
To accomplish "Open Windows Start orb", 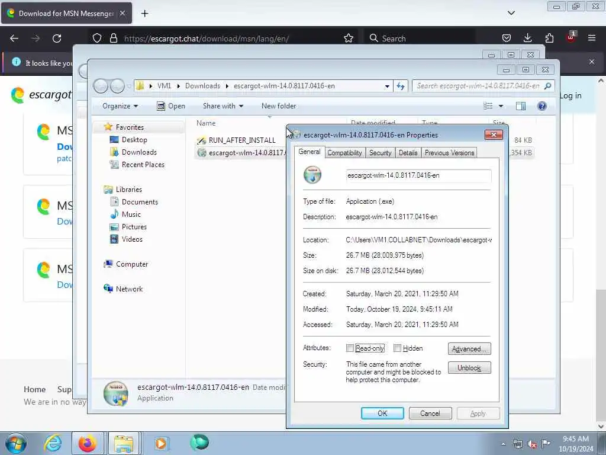I will click(x=16, y=443).
